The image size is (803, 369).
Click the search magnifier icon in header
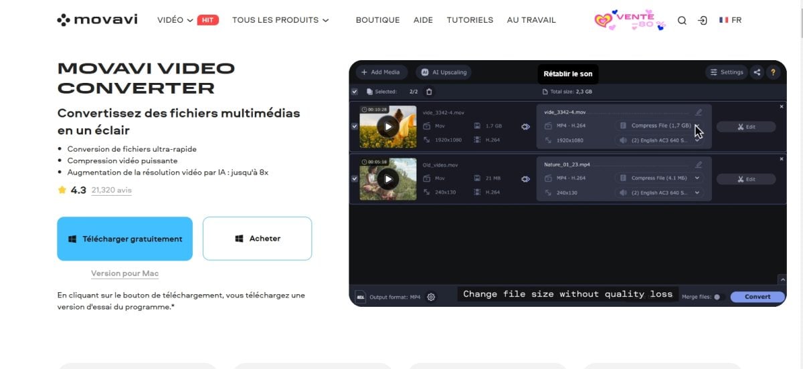tap(682, 21)
